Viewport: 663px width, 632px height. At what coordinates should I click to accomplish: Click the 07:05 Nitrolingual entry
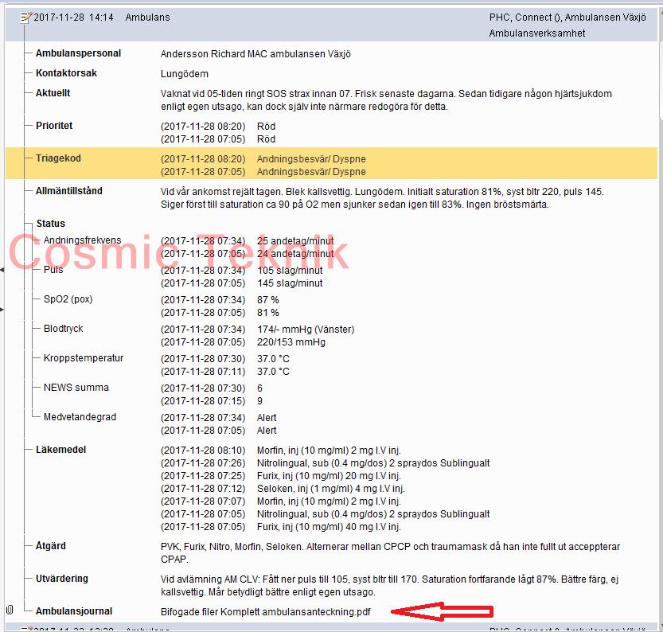(x=373, y=514)
